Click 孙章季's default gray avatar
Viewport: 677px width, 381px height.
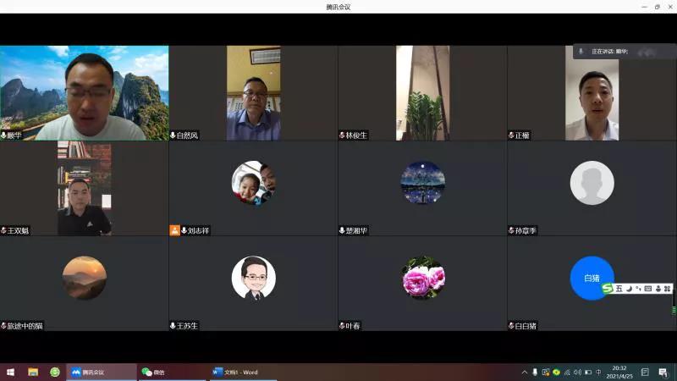click(592, 183)
